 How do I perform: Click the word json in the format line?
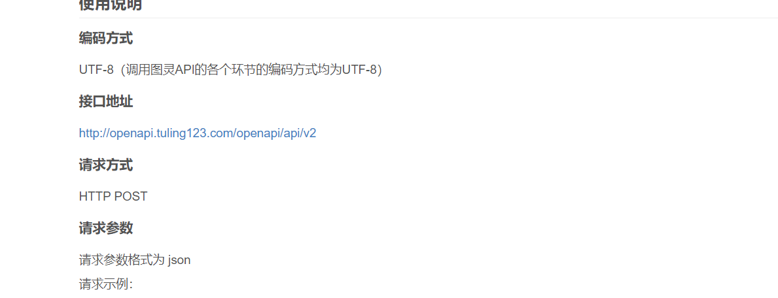[179, 260]
